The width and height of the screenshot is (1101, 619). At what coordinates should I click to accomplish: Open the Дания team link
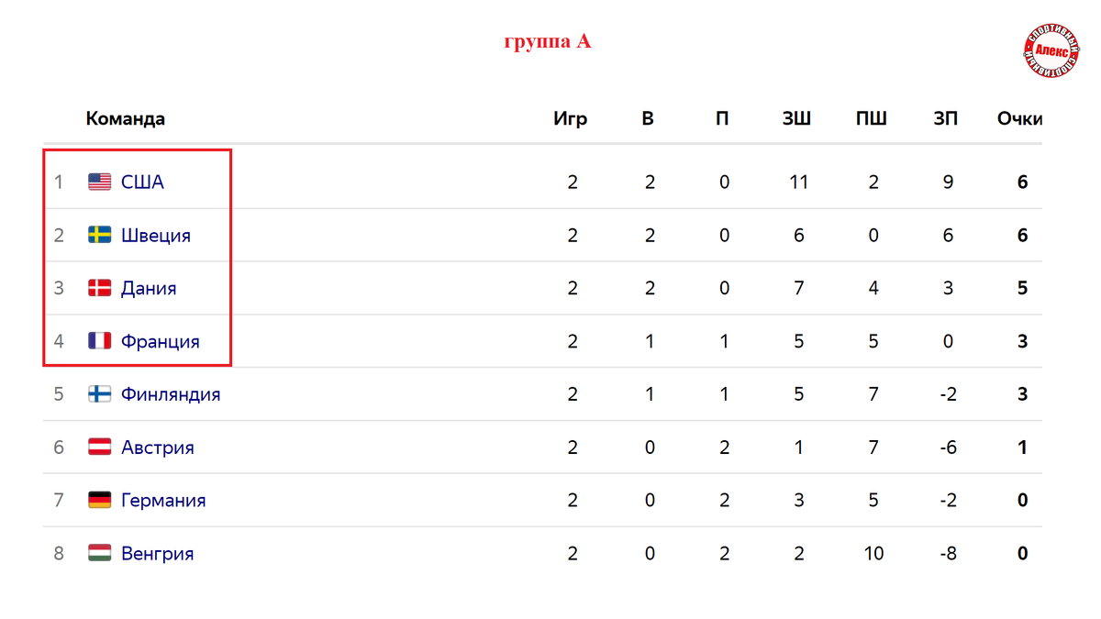point(149,288)
